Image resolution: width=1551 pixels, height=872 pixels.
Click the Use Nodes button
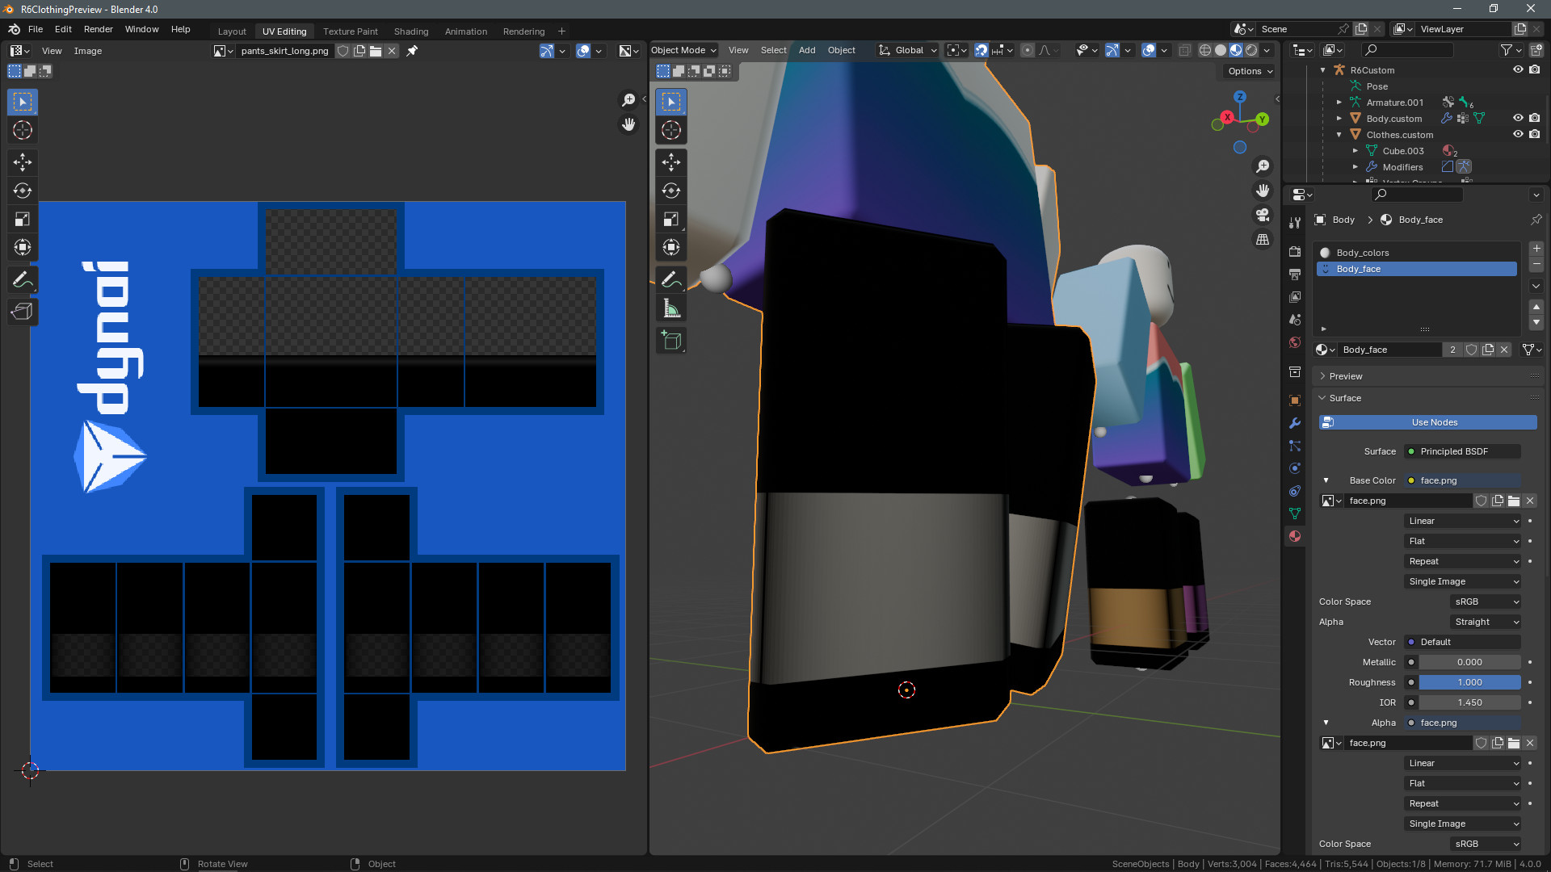[x=1427, y=422]
